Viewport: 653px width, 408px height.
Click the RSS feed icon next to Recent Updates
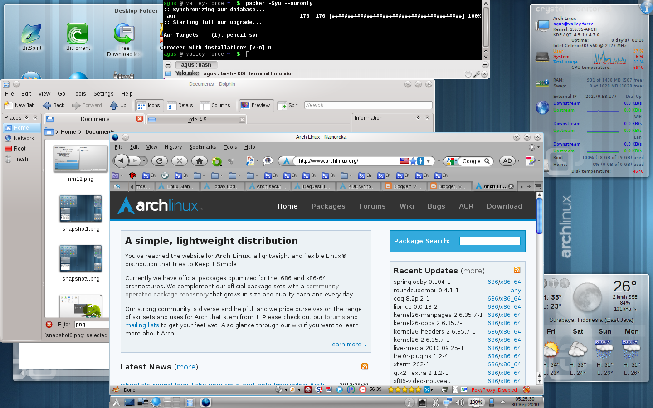(x=517, y=270)
